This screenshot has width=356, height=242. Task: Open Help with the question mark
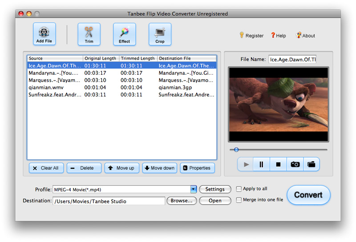click(x=279, y=36)
